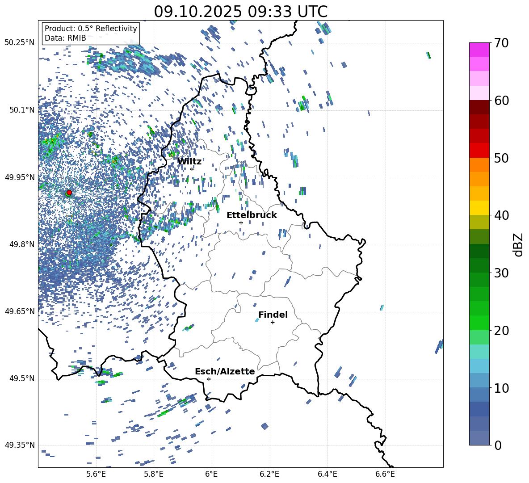Click the Product: 0.5° Reflectivity text

point(91,29)
